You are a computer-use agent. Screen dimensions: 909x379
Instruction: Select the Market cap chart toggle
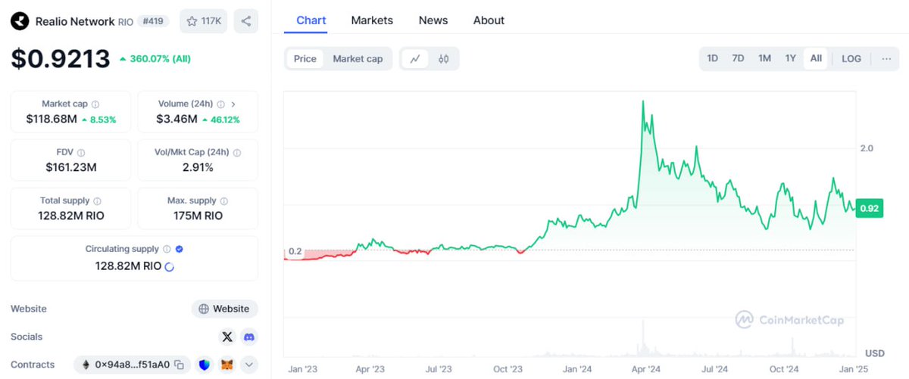pyautogui.click(x=358, y=58)
